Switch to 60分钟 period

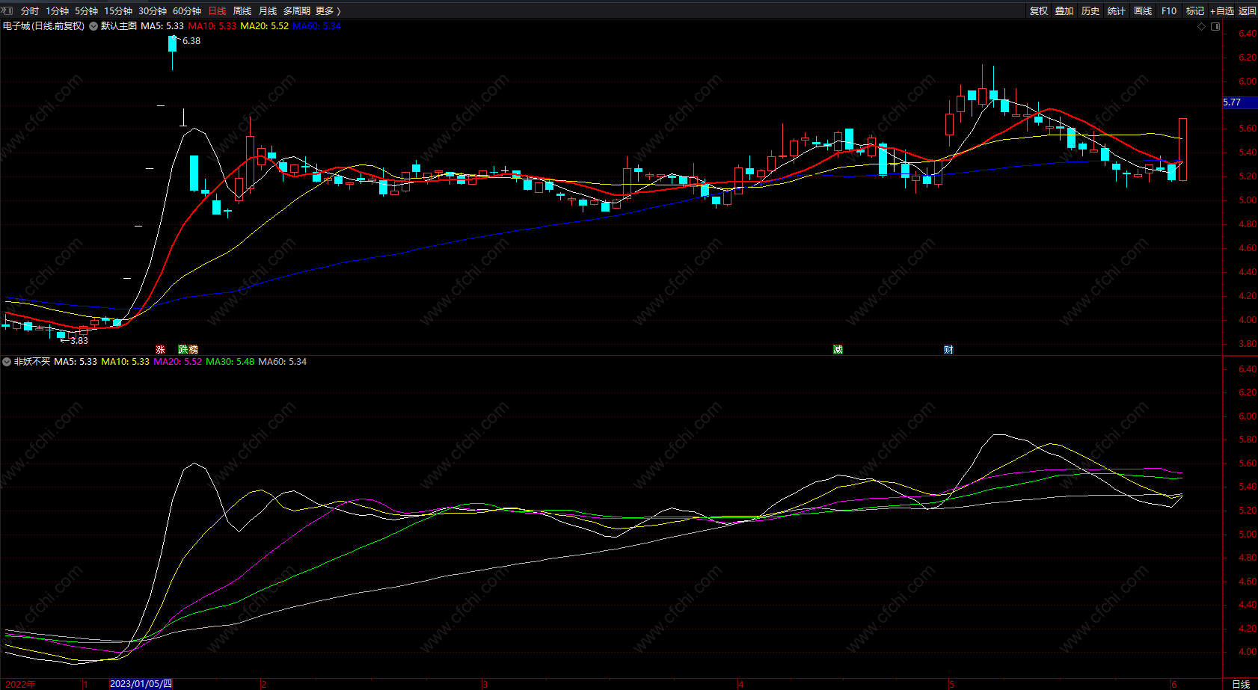pyautogui.click(x=187, y=11)
